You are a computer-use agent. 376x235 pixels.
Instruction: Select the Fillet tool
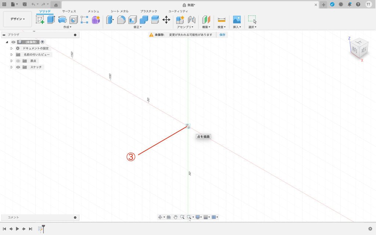121,20
